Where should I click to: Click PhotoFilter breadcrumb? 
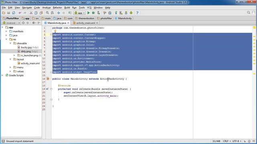[x=11, y=18]
